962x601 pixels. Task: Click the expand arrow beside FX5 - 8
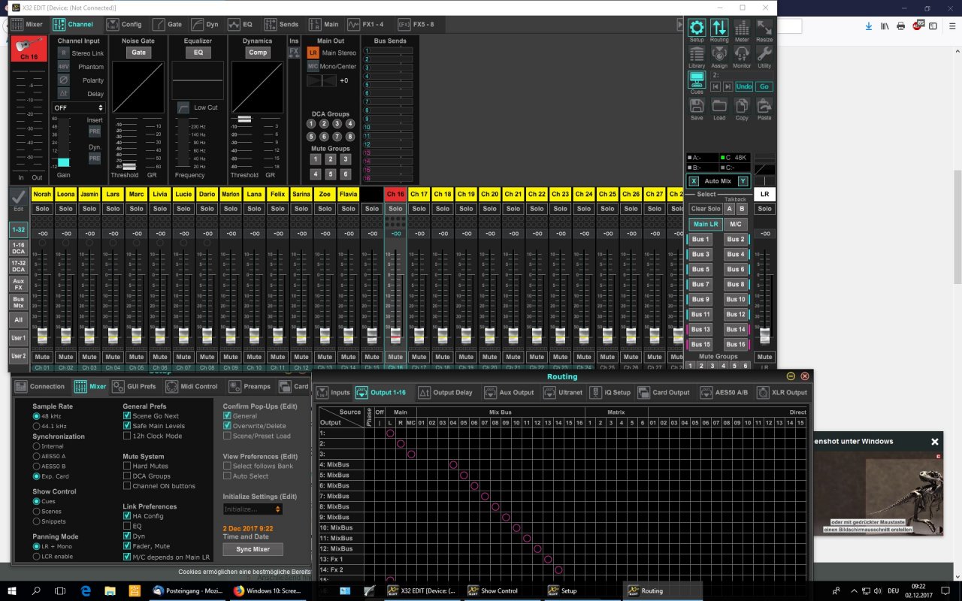pyautogui.click(x=679, y=24)
